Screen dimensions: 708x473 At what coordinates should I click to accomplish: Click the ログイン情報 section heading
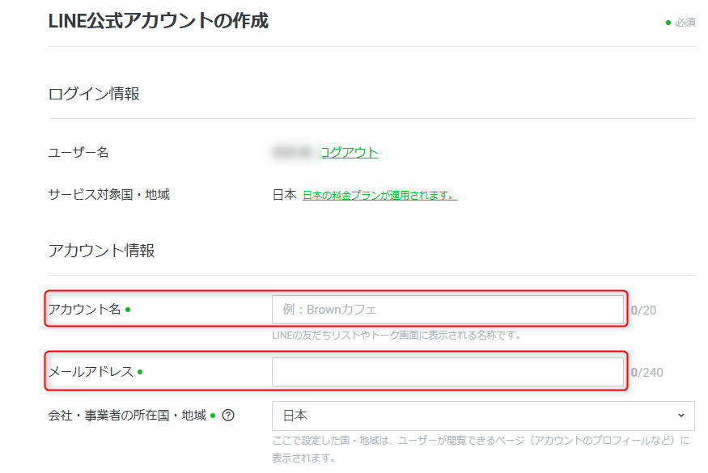(x=94, y=94)
